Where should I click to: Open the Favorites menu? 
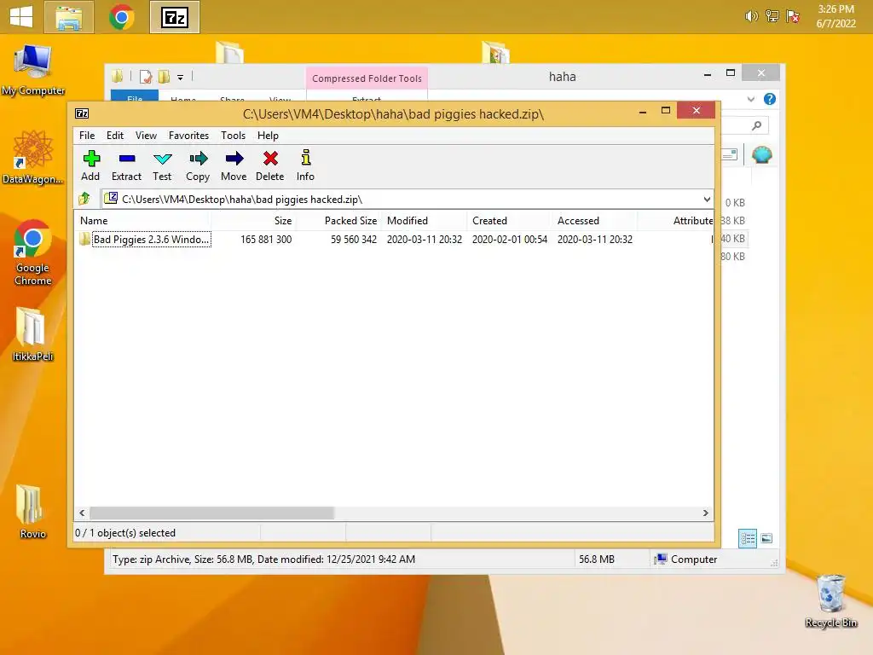click(188, 136)
